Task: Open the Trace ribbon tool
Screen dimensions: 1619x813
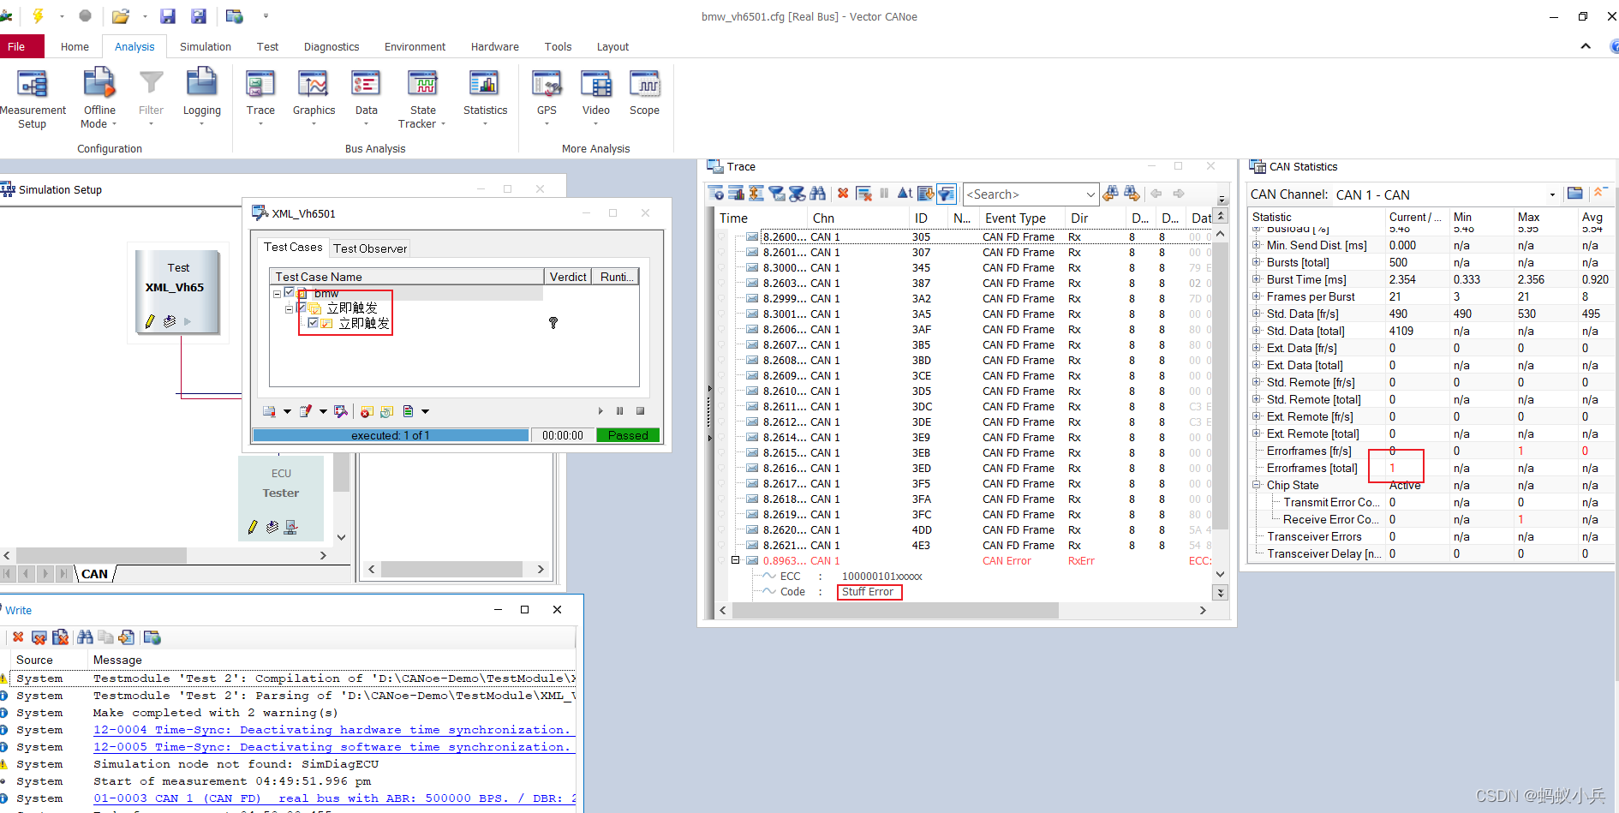Action: (x=260, y=97)
